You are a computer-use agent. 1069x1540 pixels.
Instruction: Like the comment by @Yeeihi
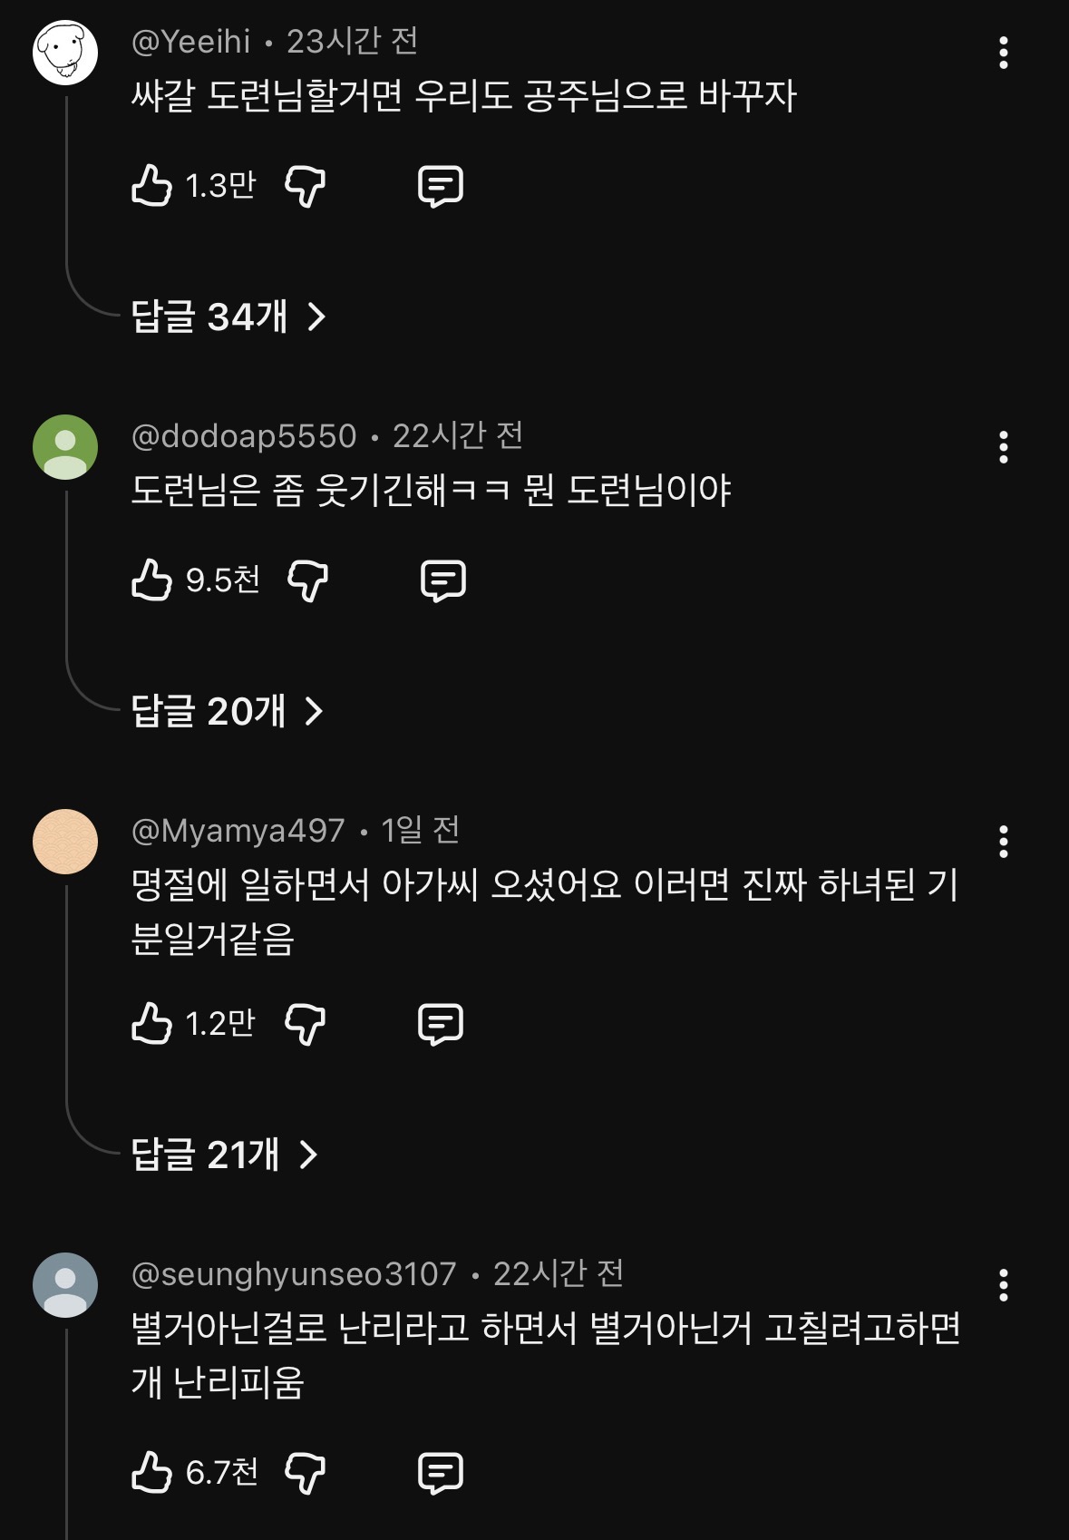(x=151, y=186)
